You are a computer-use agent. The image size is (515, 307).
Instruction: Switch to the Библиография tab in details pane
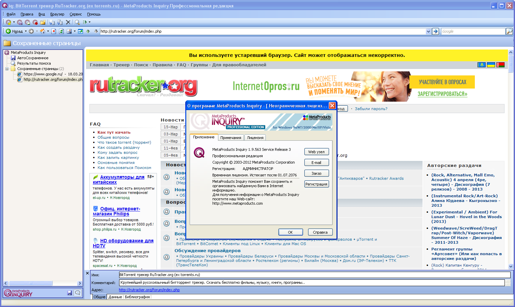pos(137,297)
